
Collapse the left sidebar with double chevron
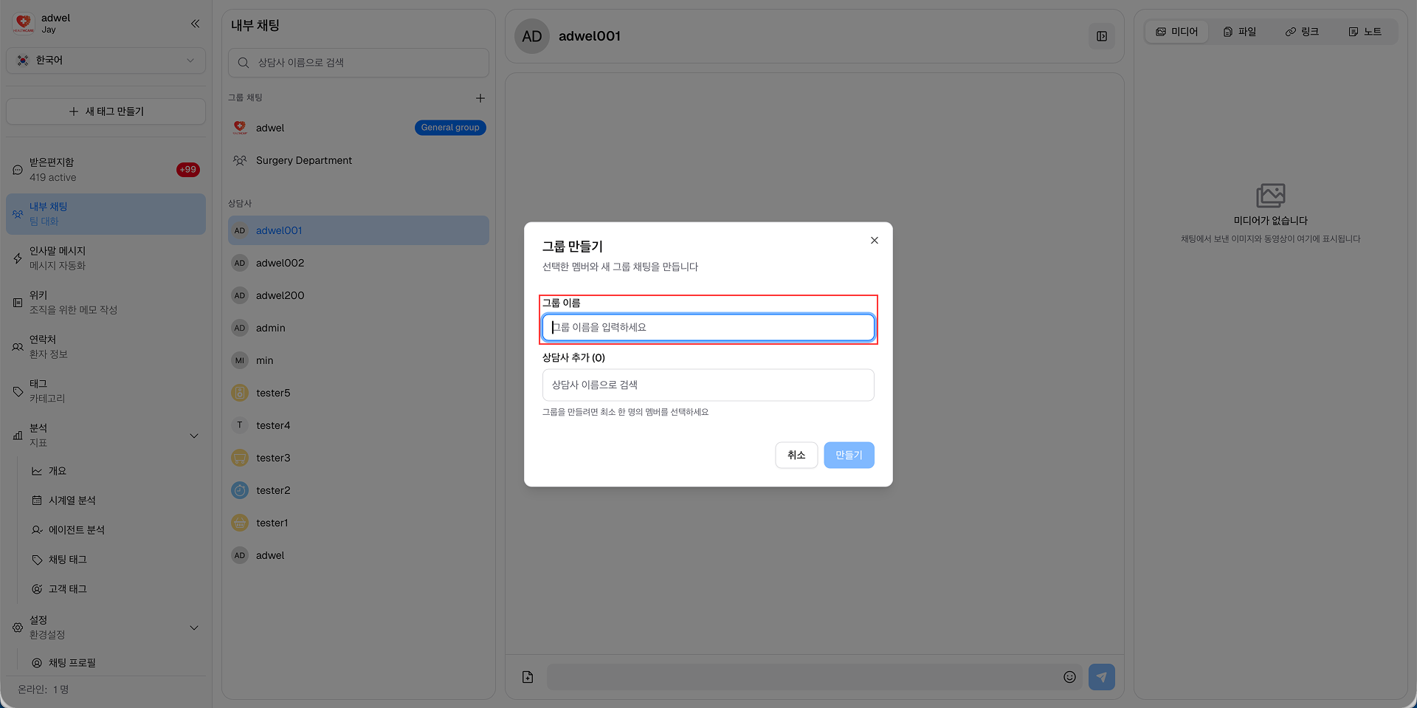195,24
